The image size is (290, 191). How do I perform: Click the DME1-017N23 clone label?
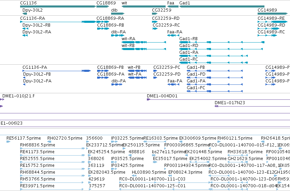point(230,103)
